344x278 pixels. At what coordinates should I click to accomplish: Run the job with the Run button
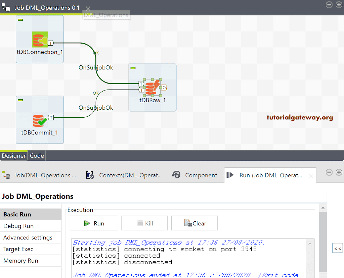click(93, 223)
